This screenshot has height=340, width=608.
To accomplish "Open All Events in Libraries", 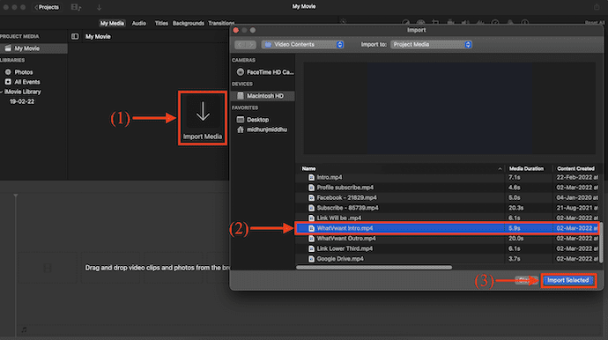I will (x=26, y=82).
